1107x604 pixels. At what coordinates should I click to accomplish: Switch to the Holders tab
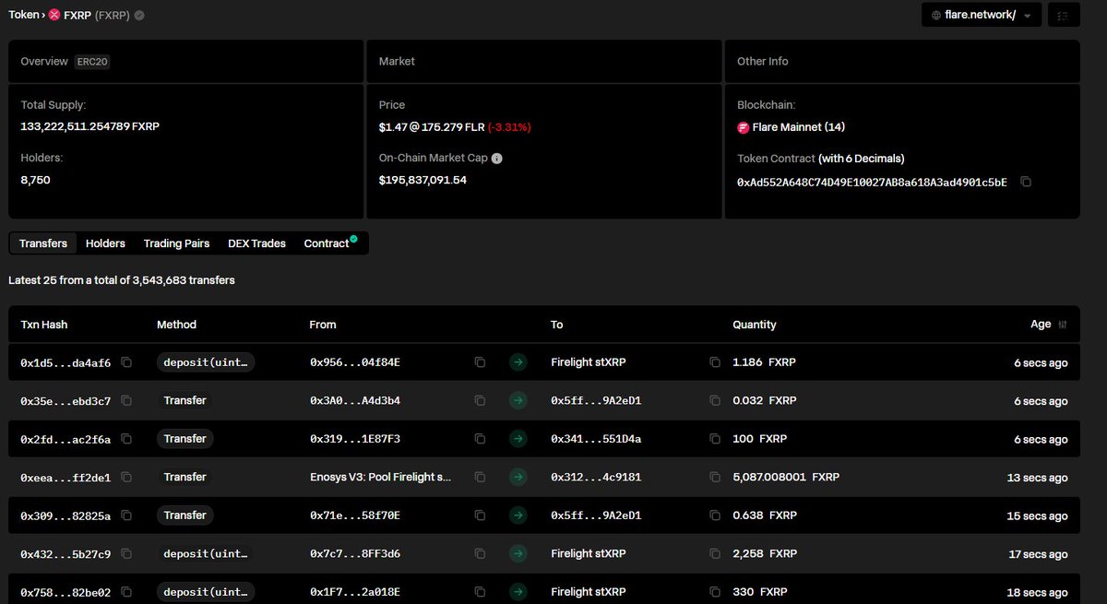pos(105,243)
